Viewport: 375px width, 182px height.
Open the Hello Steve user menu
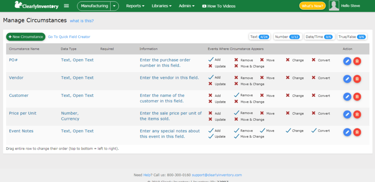(x=350, y=6)
